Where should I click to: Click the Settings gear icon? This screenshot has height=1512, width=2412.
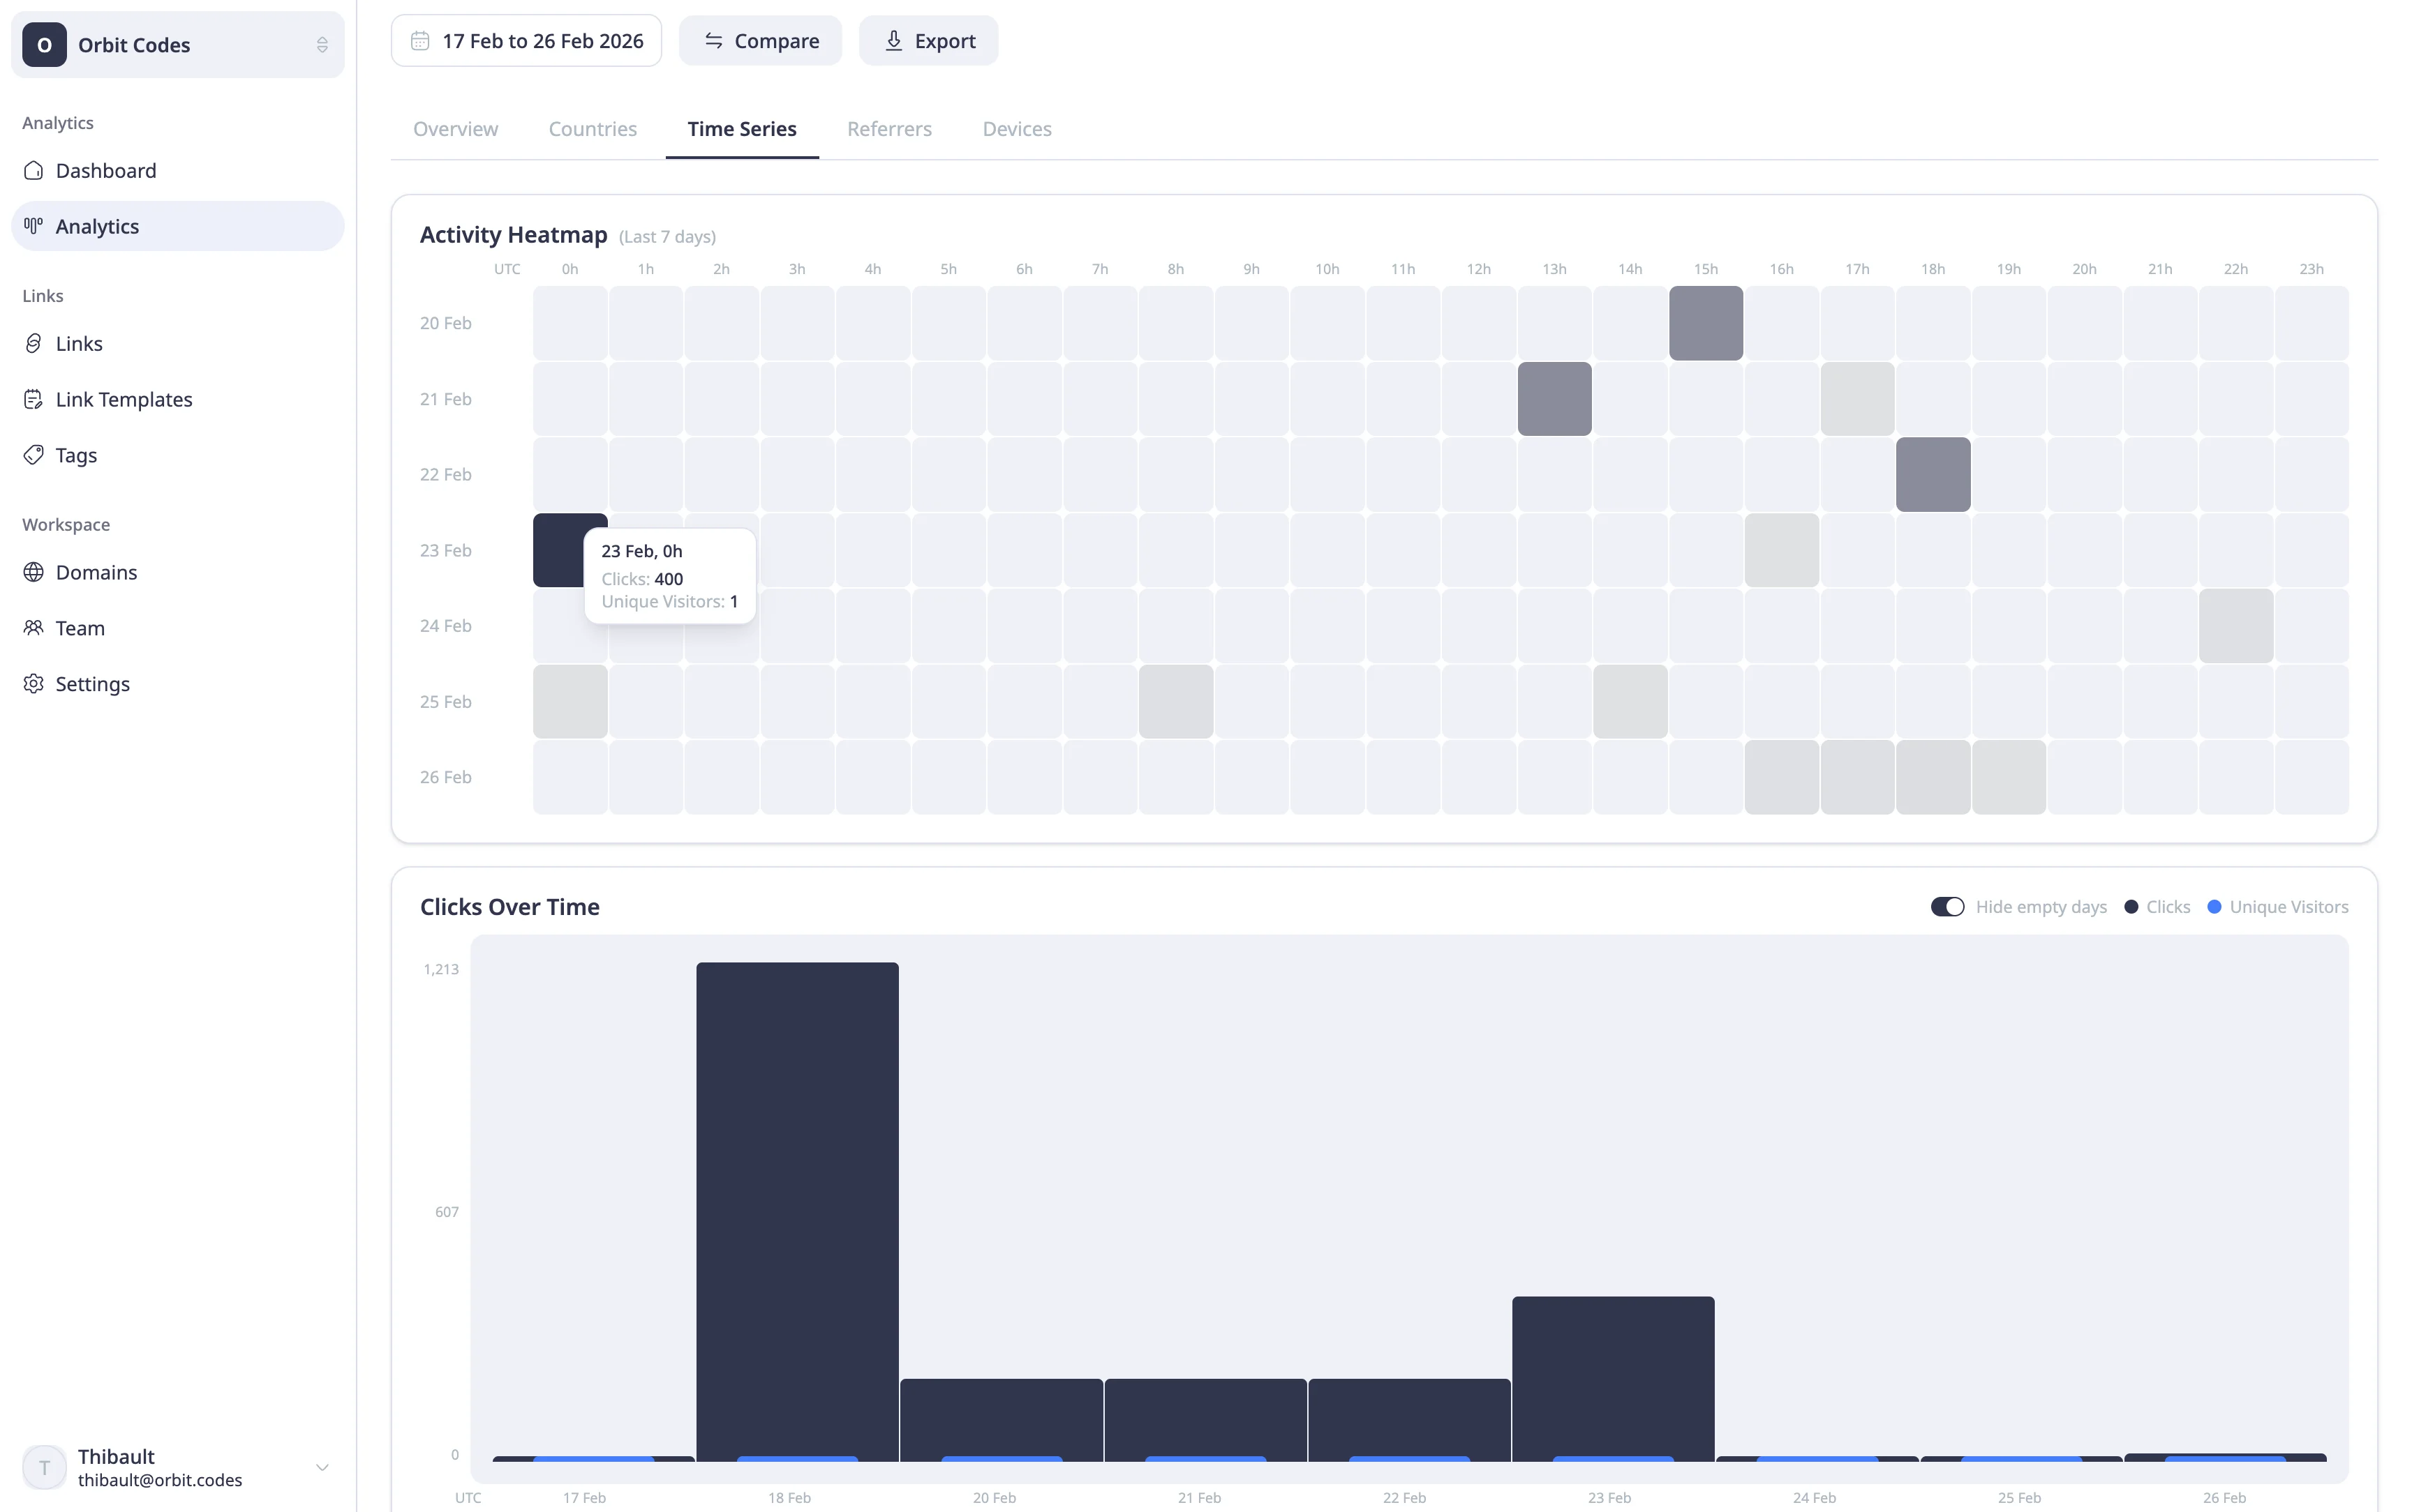[x=33, y=684]
